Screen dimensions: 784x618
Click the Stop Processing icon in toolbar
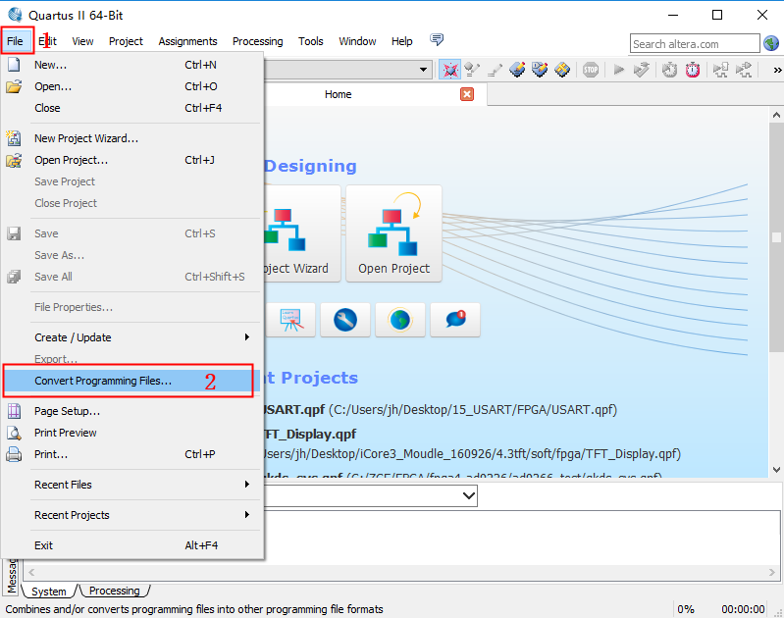(591, 70)
